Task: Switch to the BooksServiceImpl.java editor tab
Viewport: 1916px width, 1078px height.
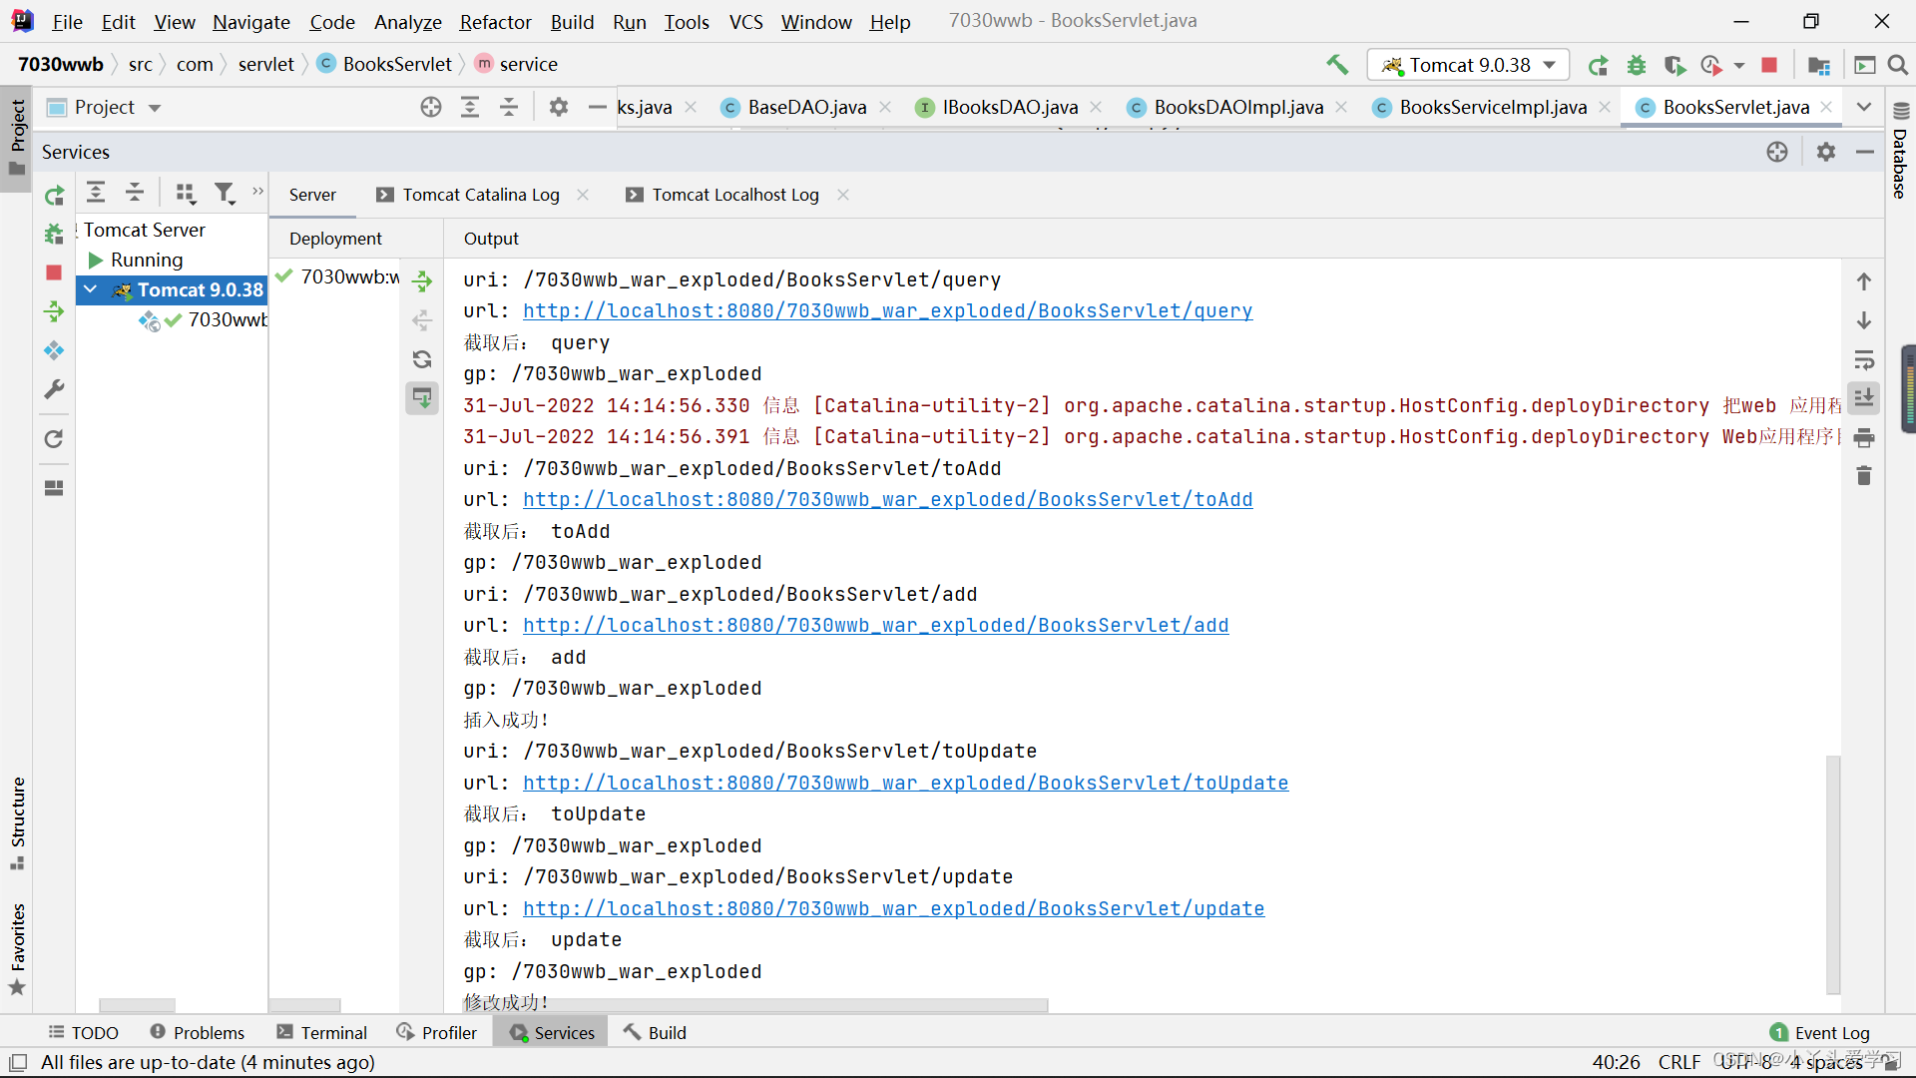Action: coord(1493,107)
